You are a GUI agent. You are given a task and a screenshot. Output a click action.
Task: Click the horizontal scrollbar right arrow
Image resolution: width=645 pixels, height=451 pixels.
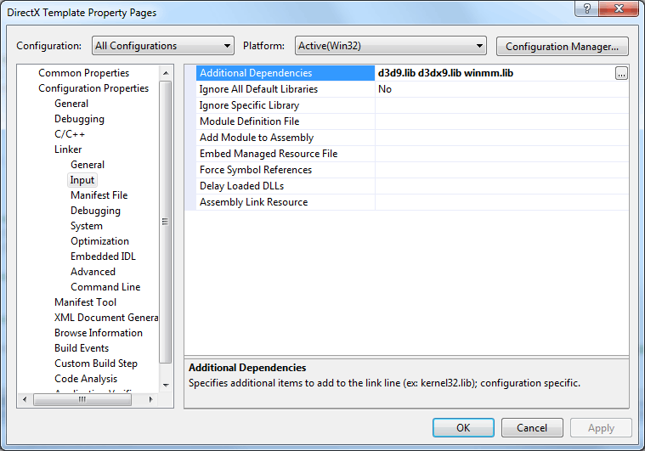tap(151, 399)
